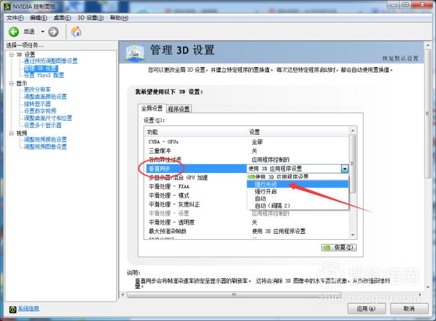Image resolution: width=436 pixels, height=321 pixels.
Task: Select the 平滑处理 - FXAA row
Action: click(x=197, y=186)
